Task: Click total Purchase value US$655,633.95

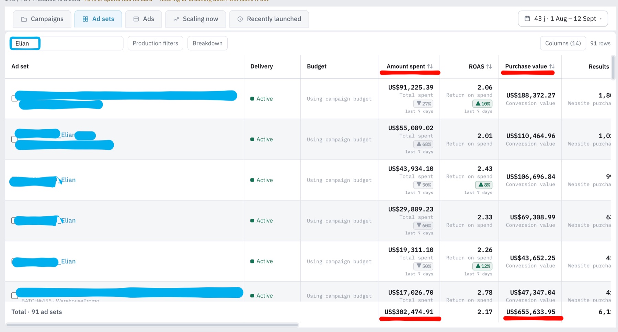Action: pos(531,312)
